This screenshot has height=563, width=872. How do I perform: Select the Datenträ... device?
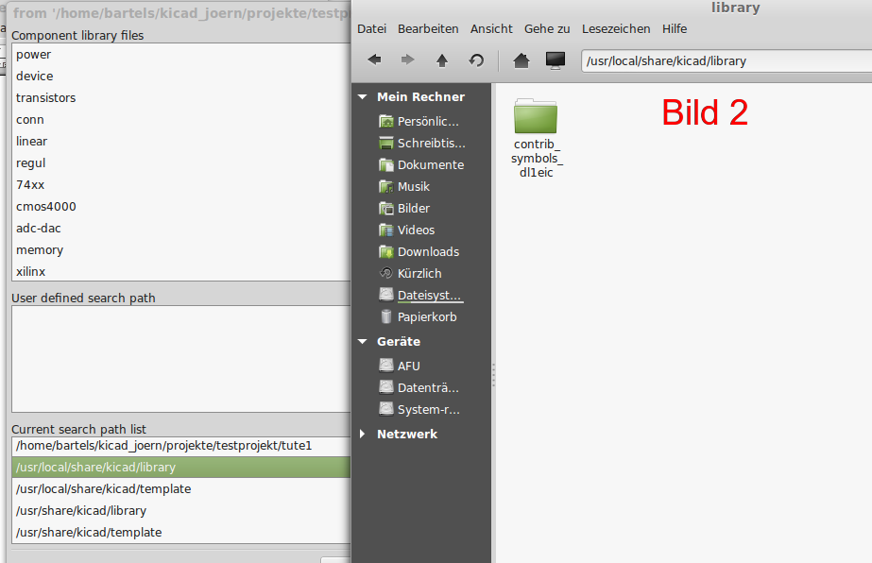(x=419, y=387)
